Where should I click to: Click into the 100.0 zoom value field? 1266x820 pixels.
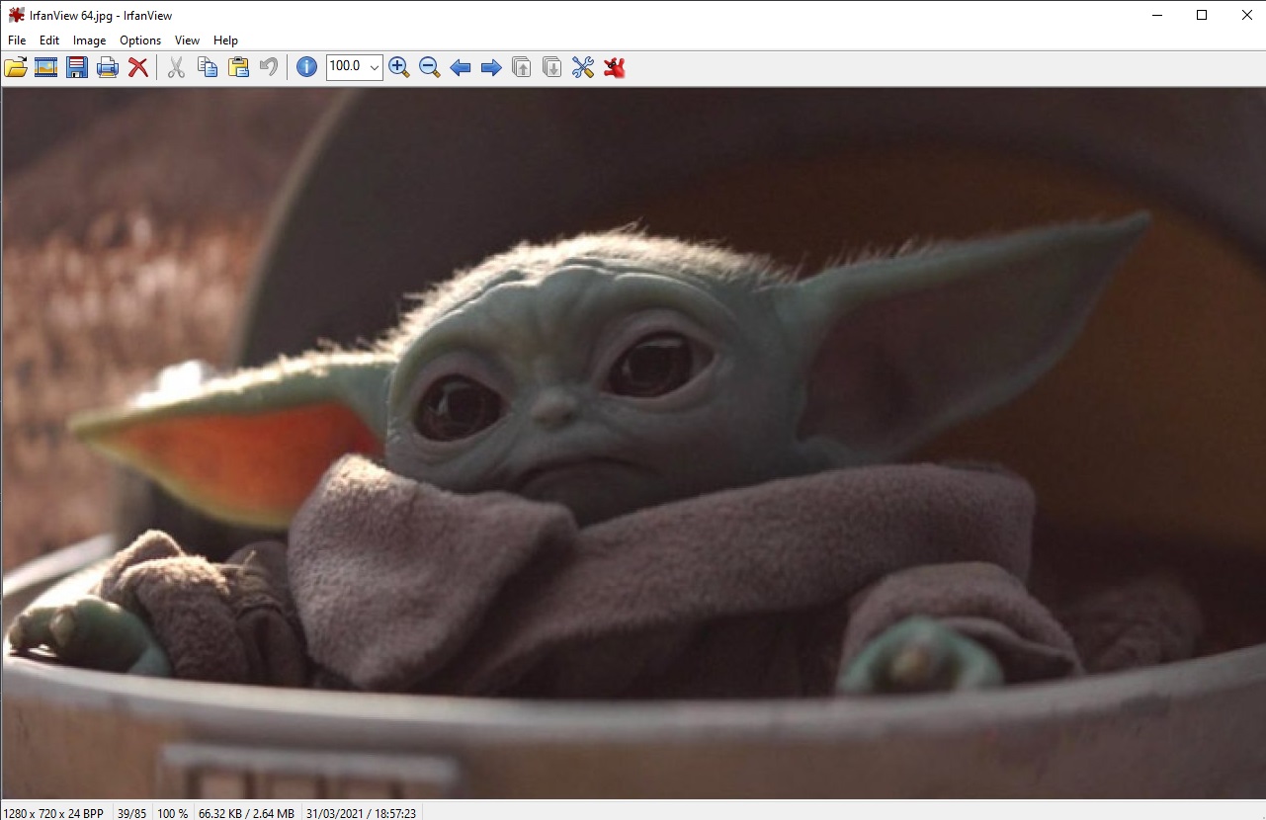click(346, 67)
